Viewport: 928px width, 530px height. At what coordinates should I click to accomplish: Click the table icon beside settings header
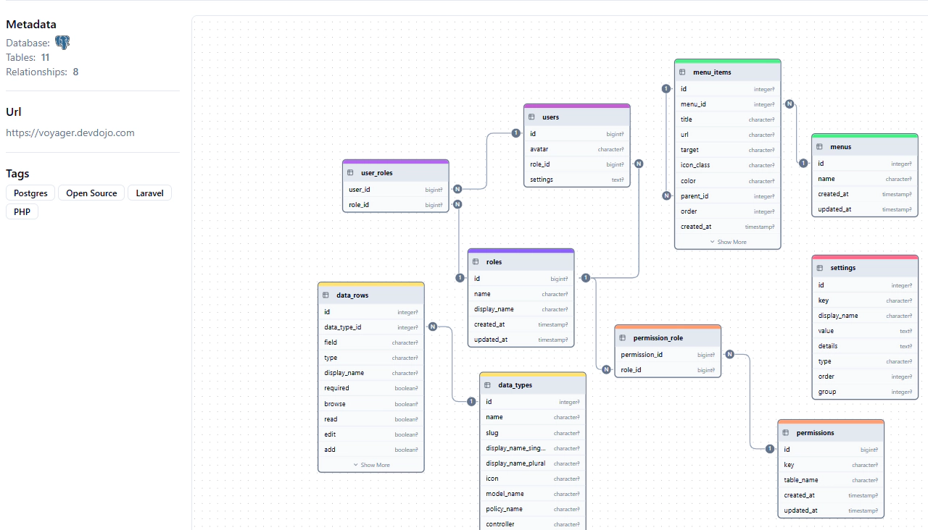pyautogui.click(x=820, y=268)
